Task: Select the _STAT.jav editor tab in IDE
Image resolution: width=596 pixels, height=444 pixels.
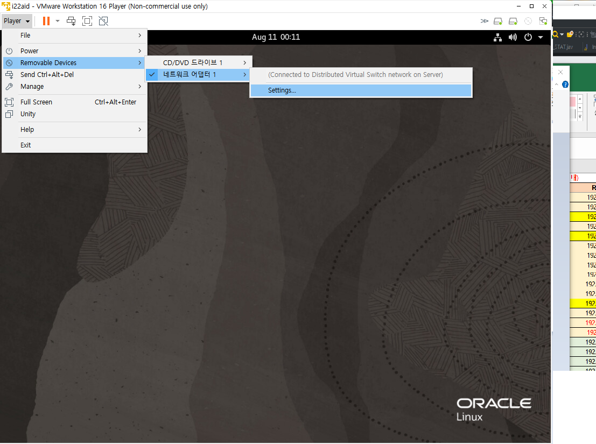Action: [x=563, y=47]
